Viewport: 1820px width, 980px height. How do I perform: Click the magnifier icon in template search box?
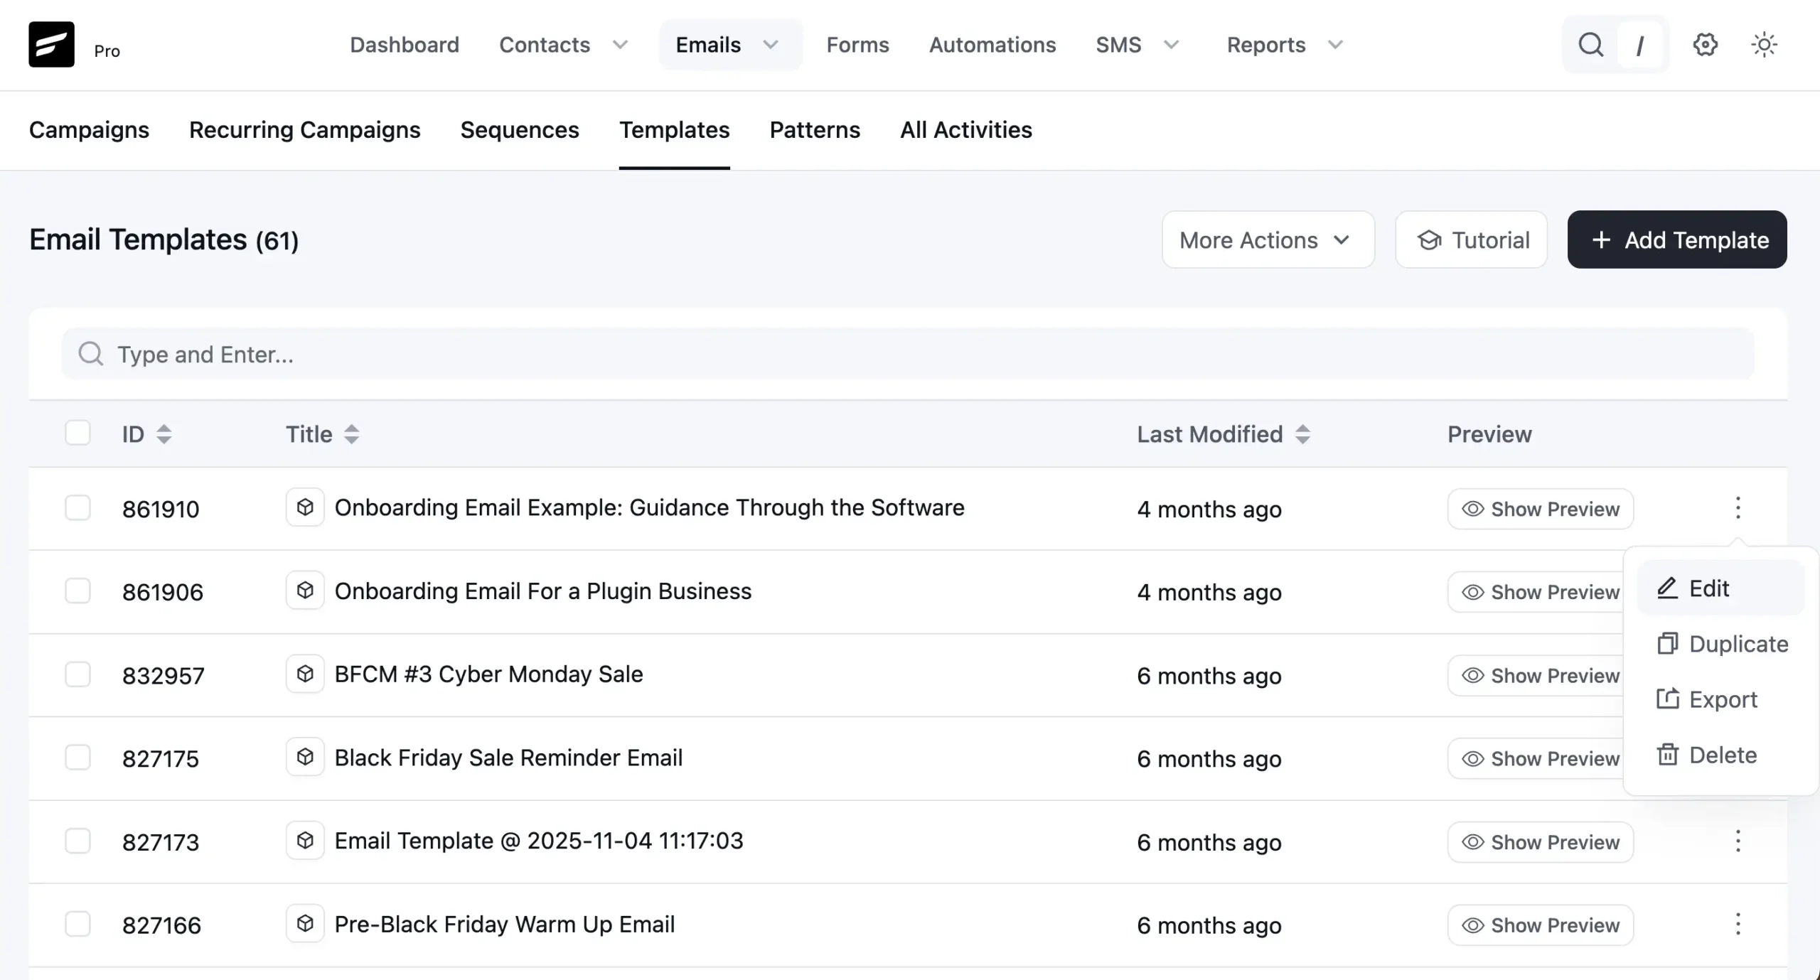(x=90, y=353)
